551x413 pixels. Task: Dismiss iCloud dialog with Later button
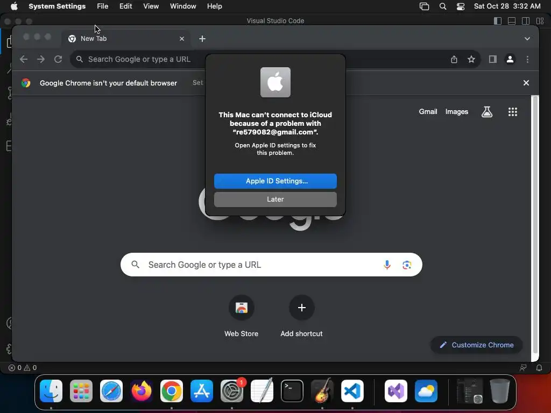[x=275, y=199]
